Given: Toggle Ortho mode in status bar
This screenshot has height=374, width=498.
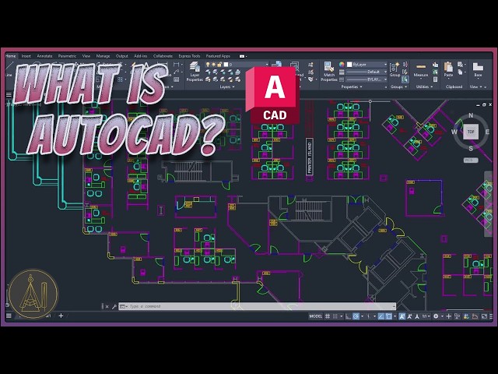Looking at the screenshot, I should point(348,316).
